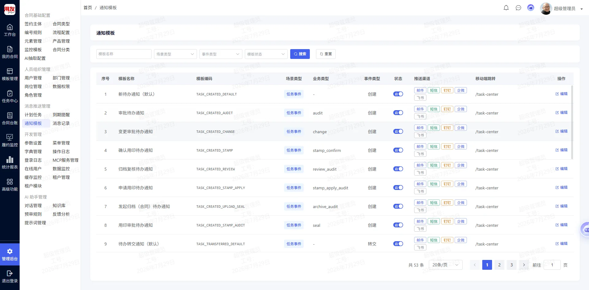Click the table vertical scrollbar
Image resolution: width=589 pixels, height=290 pixels.
tap(572, 122)
